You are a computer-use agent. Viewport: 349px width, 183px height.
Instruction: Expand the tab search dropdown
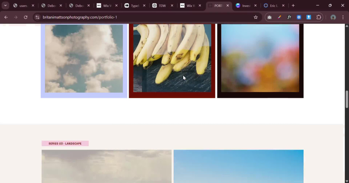coord(5,6)
